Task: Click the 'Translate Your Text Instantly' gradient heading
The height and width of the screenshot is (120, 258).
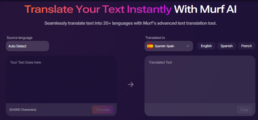Action: [98, 9]
